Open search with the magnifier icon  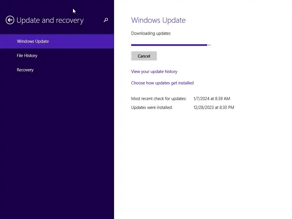pyautogui.click(x=106, y=20)
